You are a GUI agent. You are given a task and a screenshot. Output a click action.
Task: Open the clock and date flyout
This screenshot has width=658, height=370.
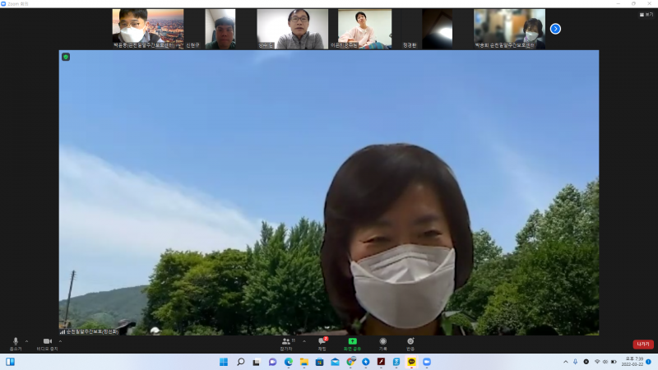pos(632,362)
